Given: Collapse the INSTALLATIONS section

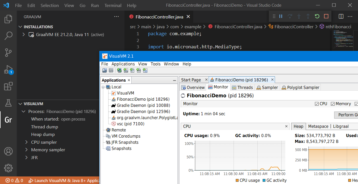Looking at the screenshot, I should pyautogui.click(x=20, y=27).
